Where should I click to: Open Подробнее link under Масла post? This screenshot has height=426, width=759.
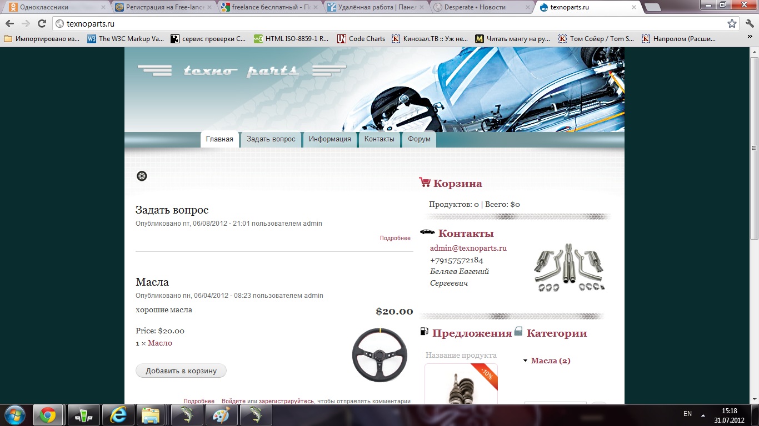[199, 401]
